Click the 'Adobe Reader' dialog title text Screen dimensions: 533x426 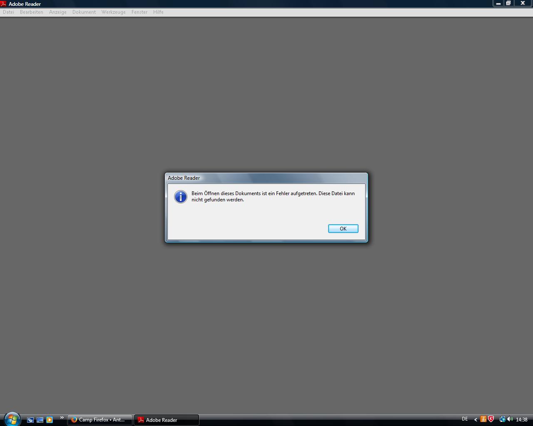pyautogui.click(x=184, y=178)
